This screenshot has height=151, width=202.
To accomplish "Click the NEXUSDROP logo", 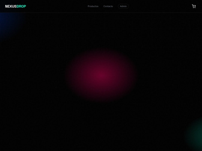I will 15,6.
